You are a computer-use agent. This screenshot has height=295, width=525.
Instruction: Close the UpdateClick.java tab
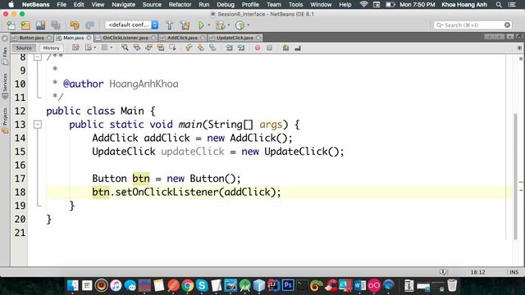tap(258, 38)
